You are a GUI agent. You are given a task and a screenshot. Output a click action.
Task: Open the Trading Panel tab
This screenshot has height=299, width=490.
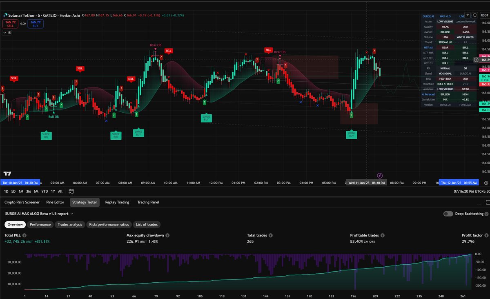[x=148, y=202]
